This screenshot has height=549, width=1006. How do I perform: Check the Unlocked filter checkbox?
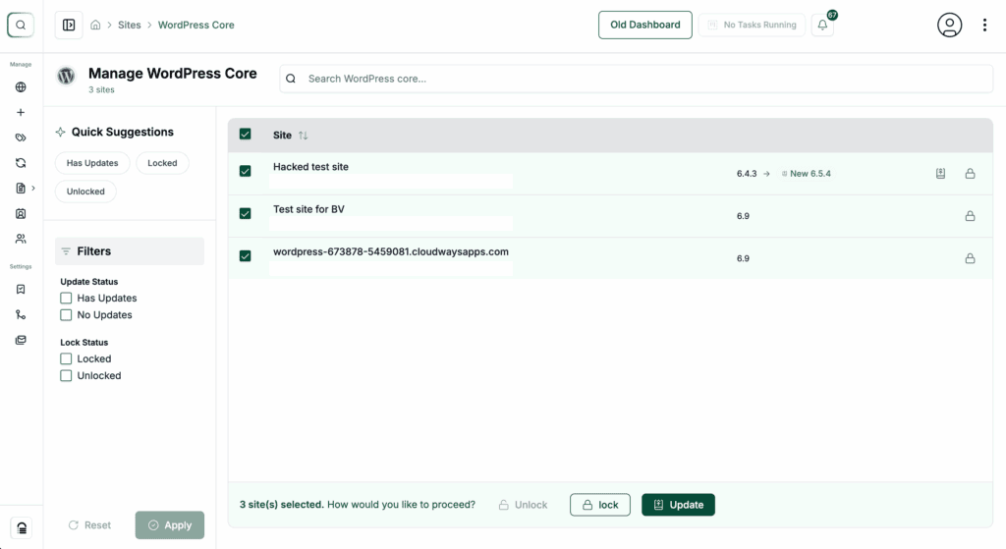66,376
